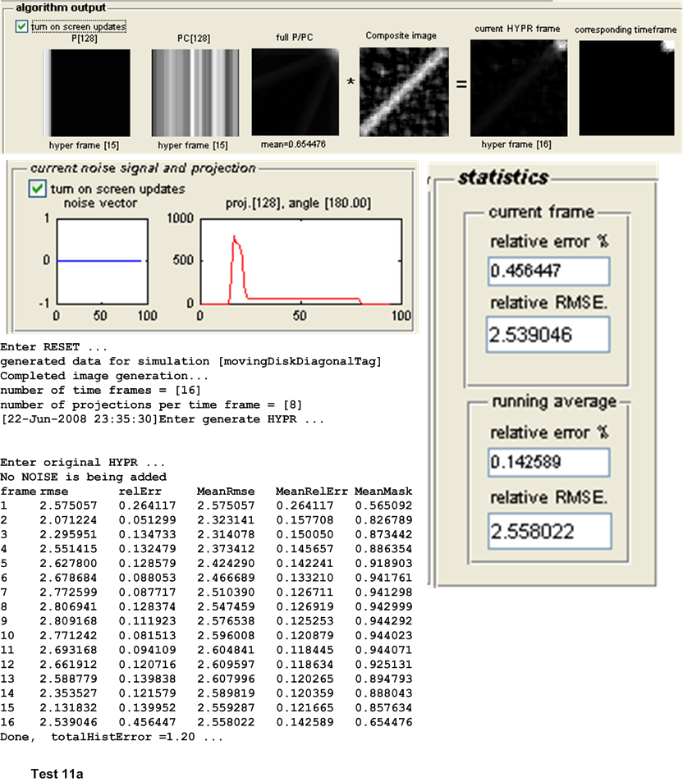Disable screen updates in noise signal panel
The width and height of the screenshot is (683, 782).
[x=37, y=189]
